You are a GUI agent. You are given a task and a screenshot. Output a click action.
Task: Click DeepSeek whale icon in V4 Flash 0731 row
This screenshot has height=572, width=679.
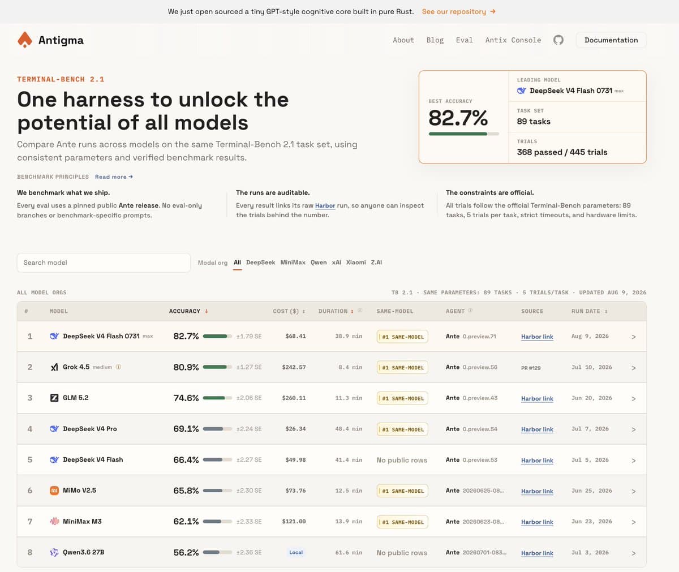tap(54, 336)
